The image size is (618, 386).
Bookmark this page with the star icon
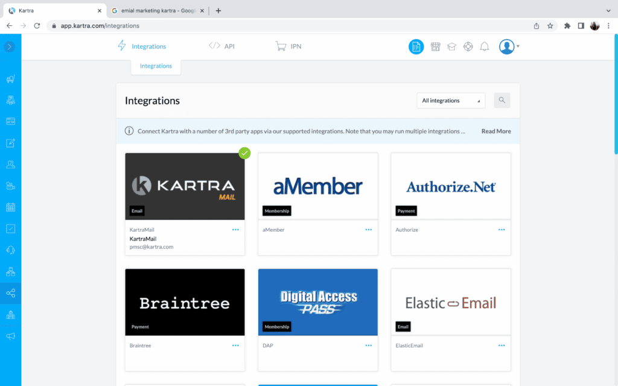tap(550, 25)
